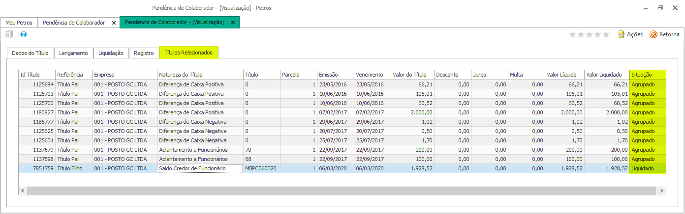Click the 1.928,52 Valor Liquidado cell
Image resolution: width=685 pixels, height=214 pixels.
pyautogui.click(x=607, y=168)
